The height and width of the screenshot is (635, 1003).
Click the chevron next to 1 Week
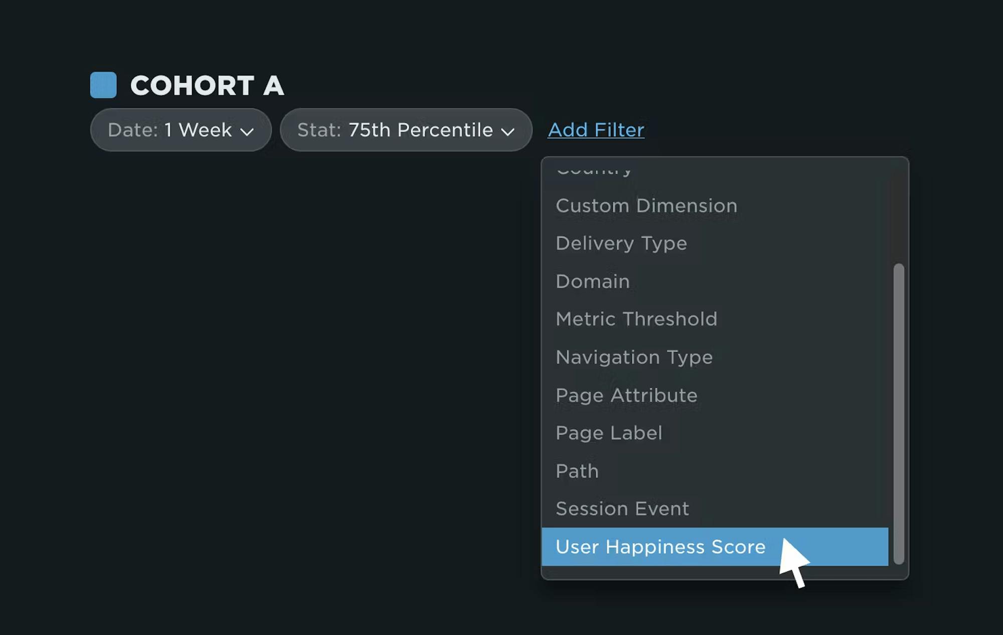[x=247, y=131]
